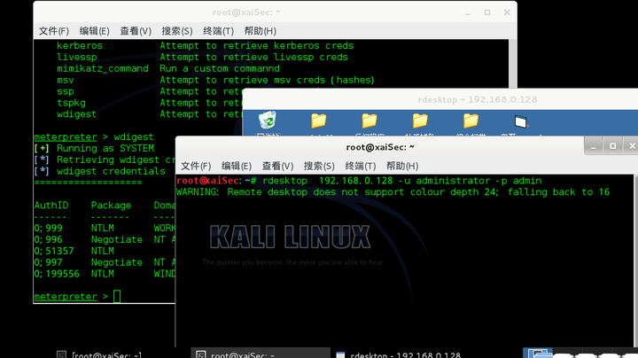Click 'mimikatz_command' row
This screenshot has height=358, width=638.
pyautogui.click(x=168, y=68)
